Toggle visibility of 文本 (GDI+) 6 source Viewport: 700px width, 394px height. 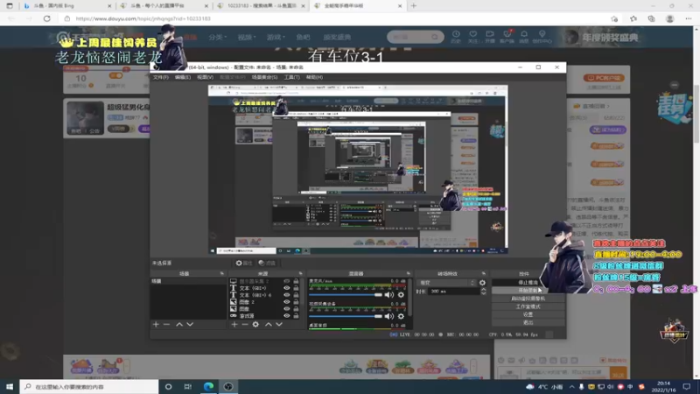point(287,295)
